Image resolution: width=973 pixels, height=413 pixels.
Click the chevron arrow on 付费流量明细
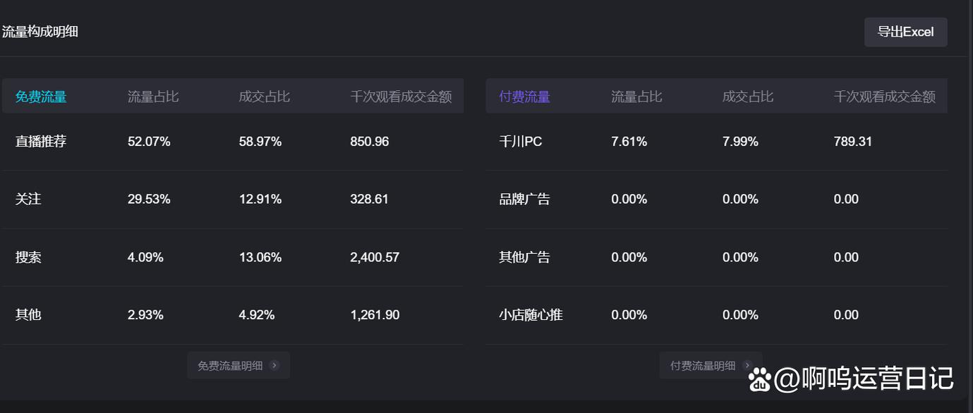pos(748,365)
